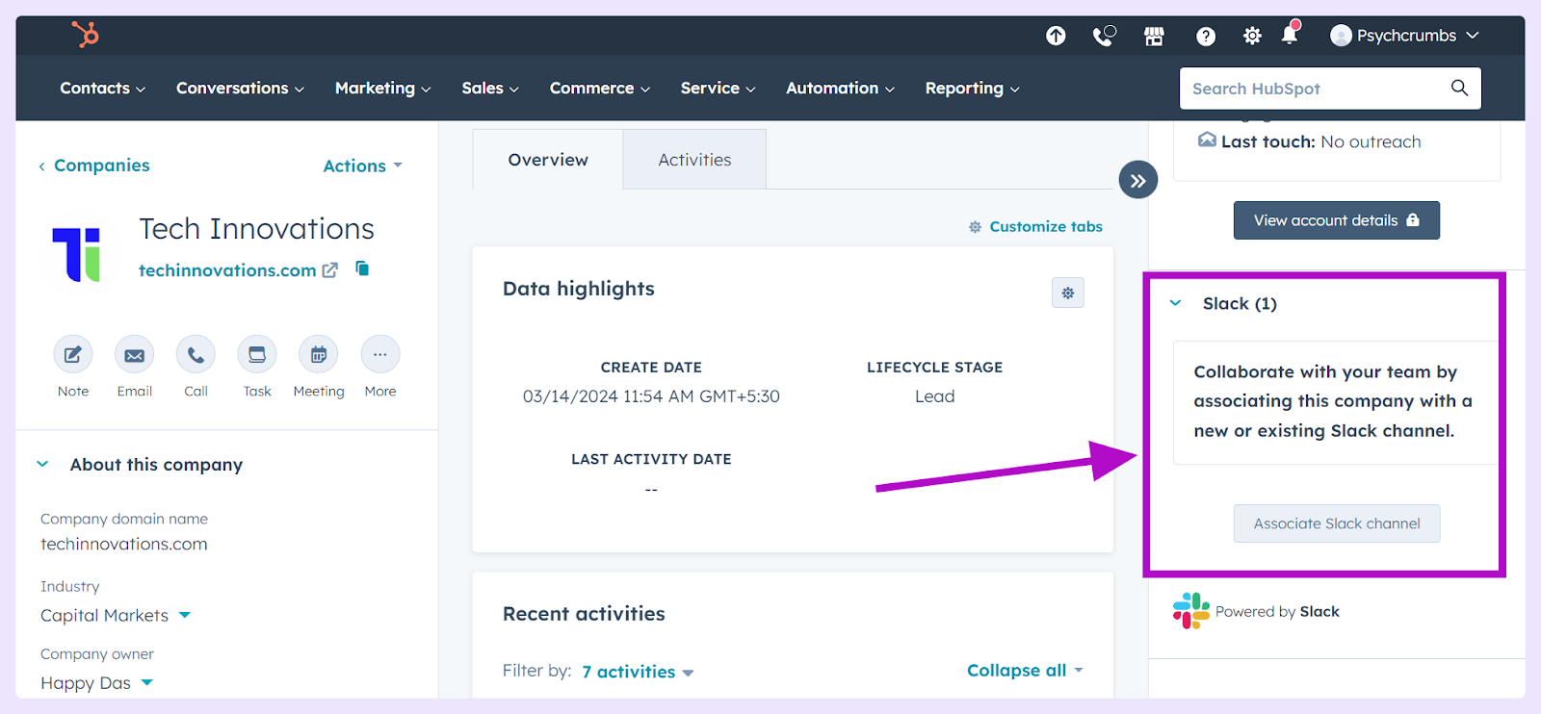Click the Associate Slack channel button

(x=1337, y=523)
